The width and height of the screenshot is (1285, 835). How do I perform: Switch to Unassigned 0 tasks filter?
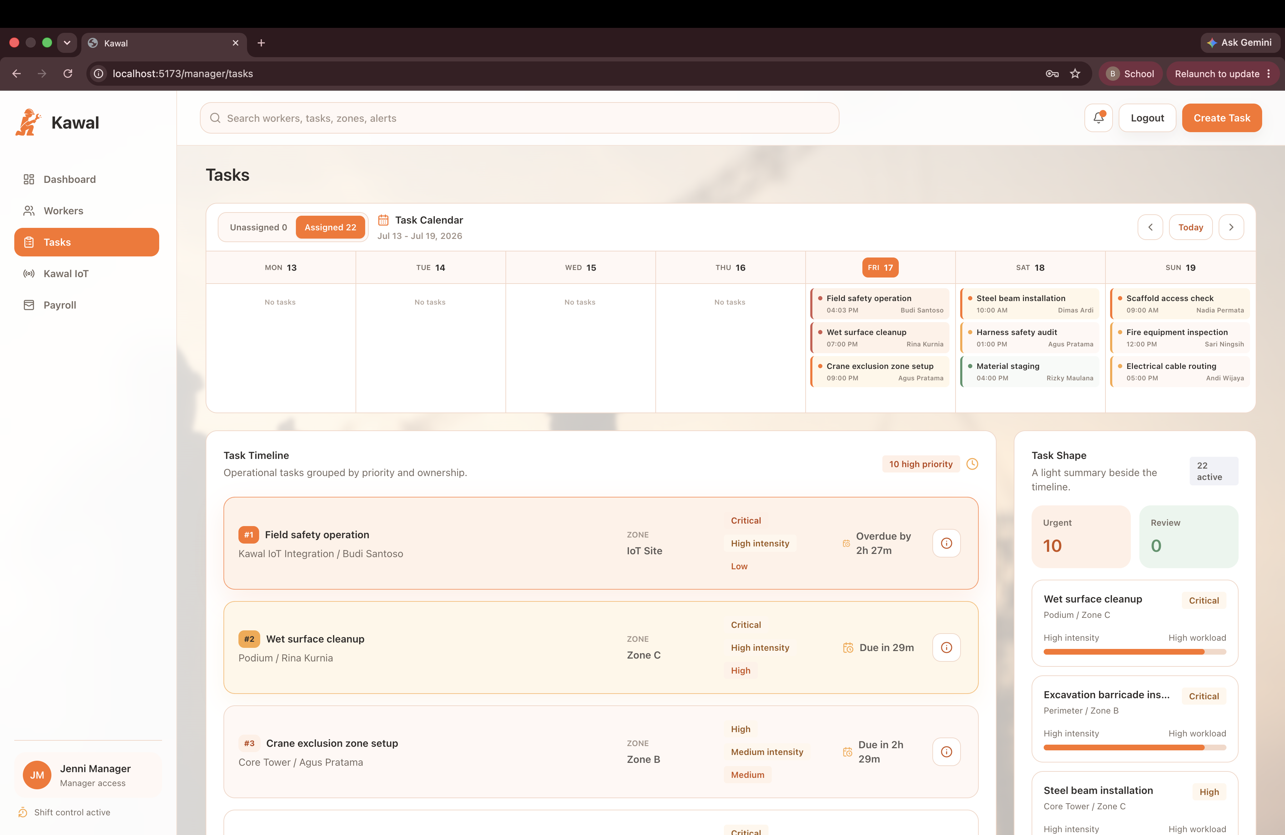[258, 227]
